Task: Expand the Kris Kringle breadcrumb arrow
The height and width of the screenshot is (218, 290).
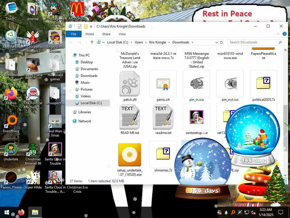Action: 169,43
